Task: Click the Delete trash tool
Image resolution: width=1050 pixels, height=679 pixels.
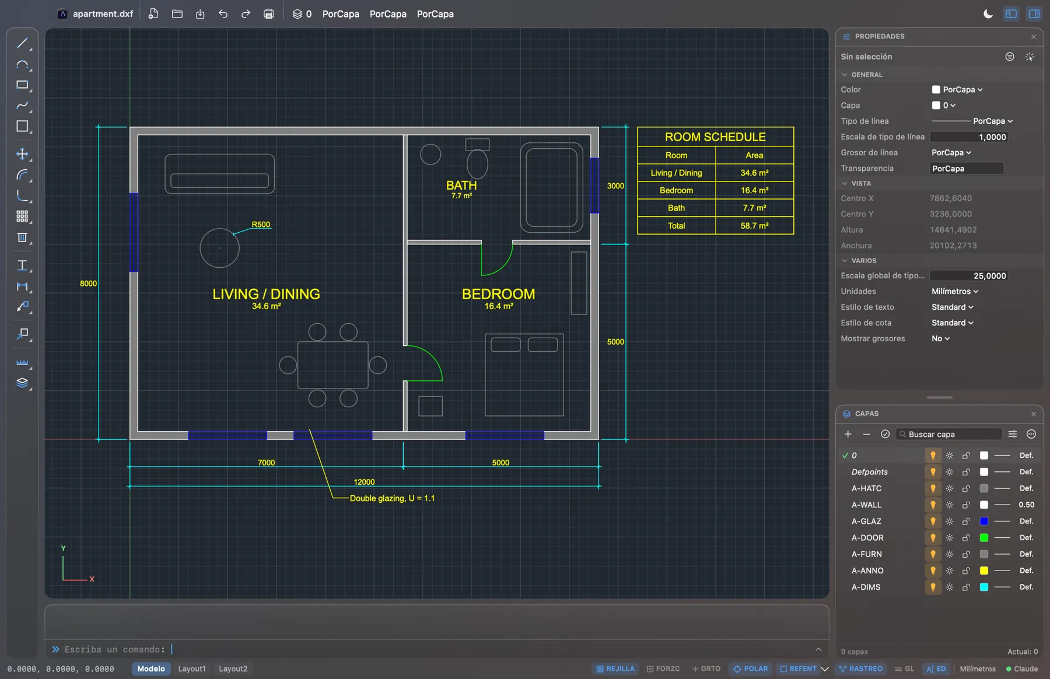Action: [x=22, y=237]
